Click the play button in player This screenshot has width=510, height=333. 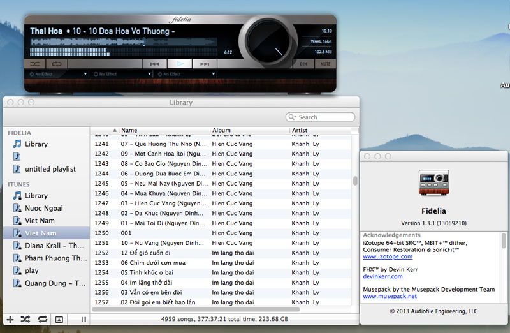[180, 64]
